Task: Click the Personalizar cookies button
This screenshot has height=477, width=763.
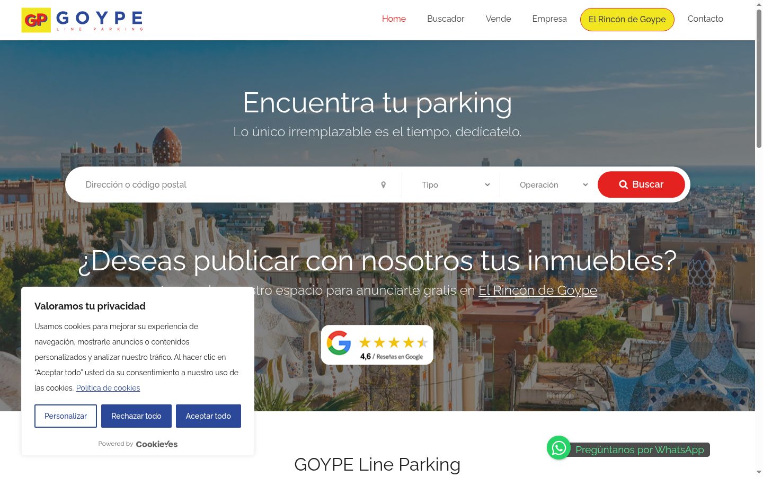Action: point(66,416)
